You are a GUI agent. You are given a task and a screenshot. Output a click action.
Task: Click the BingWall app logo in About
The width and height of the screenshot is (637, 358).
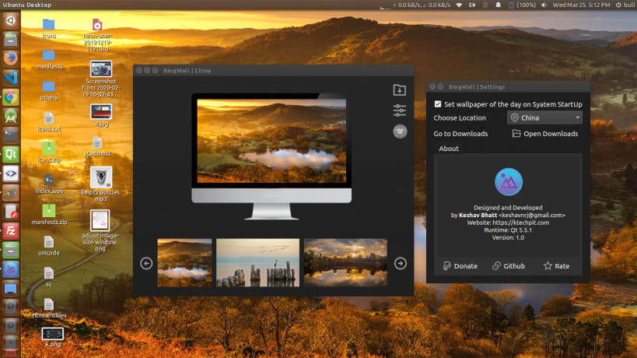click(508, 181)
